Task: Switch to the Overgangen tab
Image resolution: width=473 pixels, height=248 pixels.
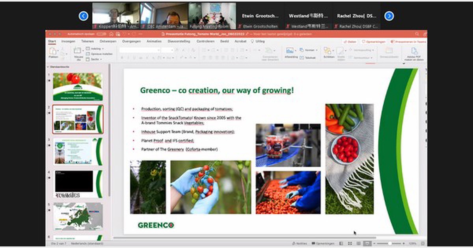Action: coord(131,41)
